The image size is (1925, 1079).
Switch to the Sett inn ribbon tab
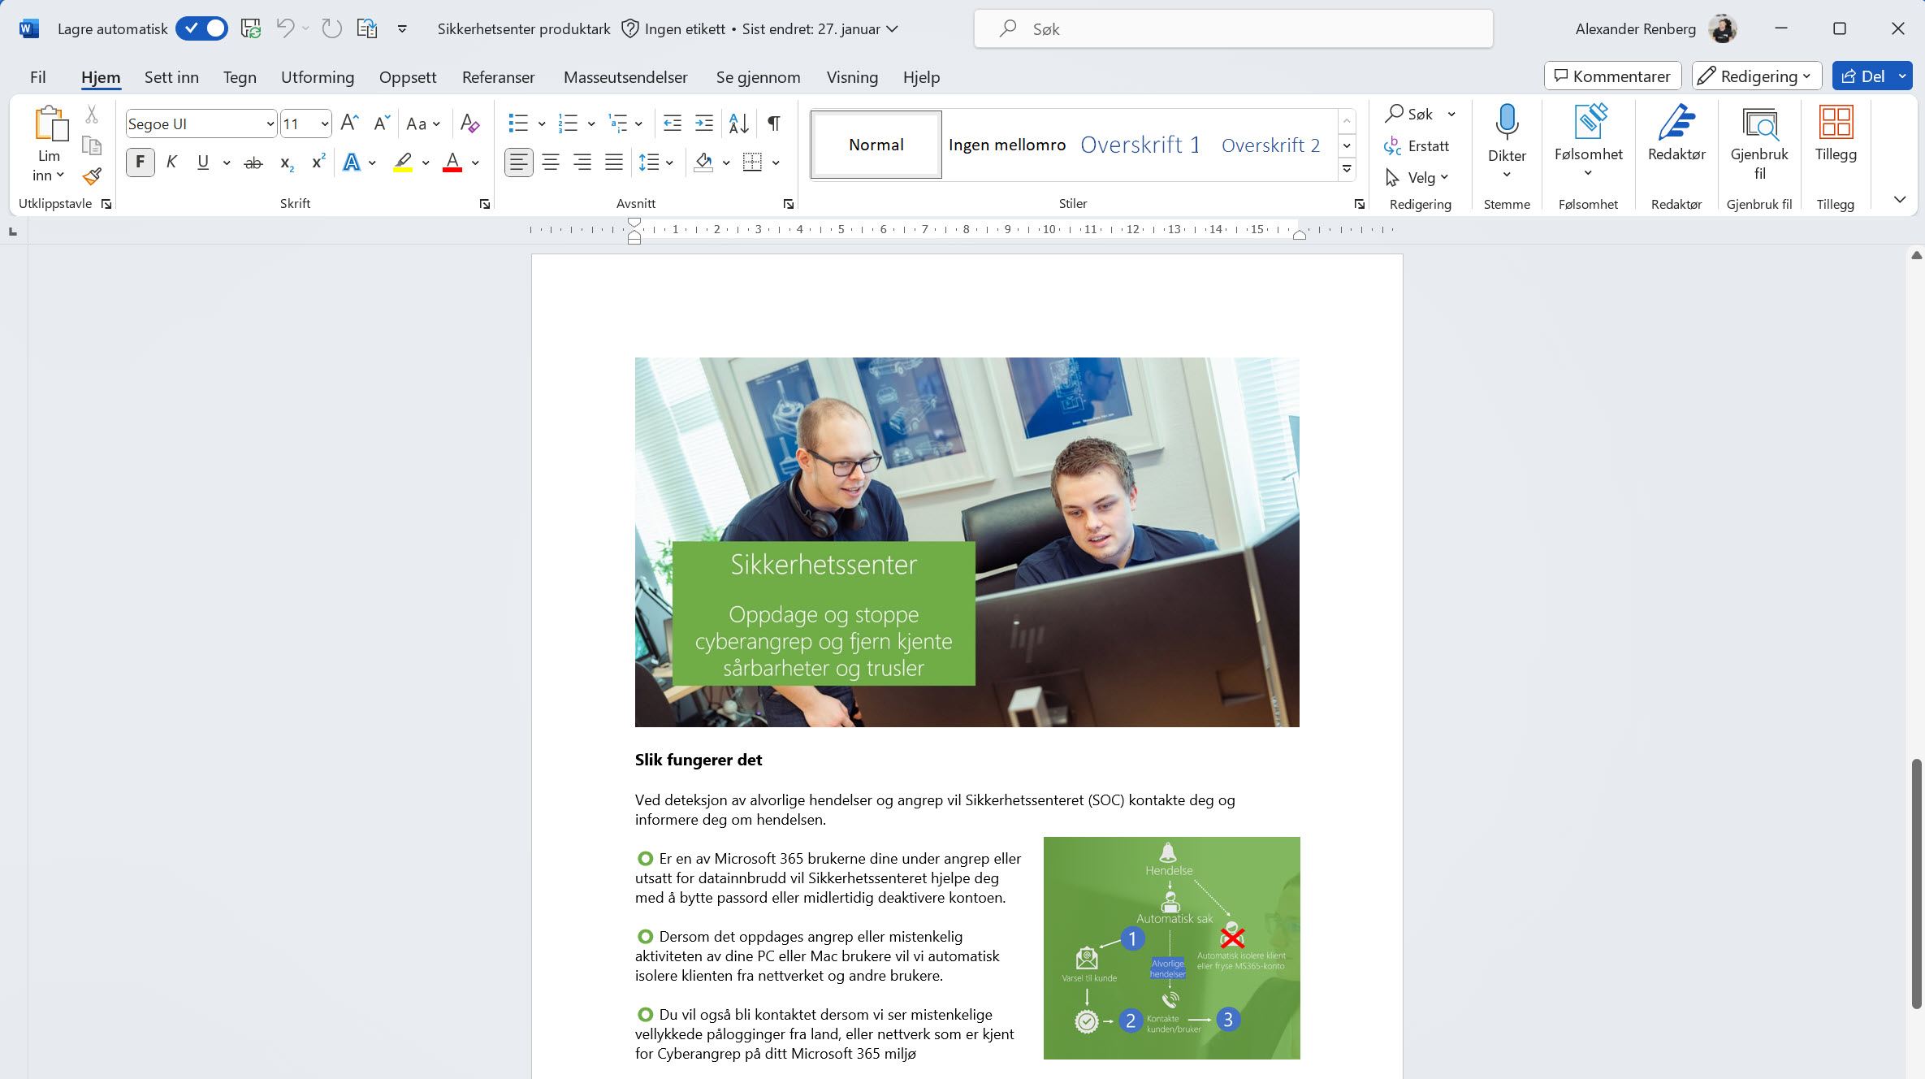171,77
